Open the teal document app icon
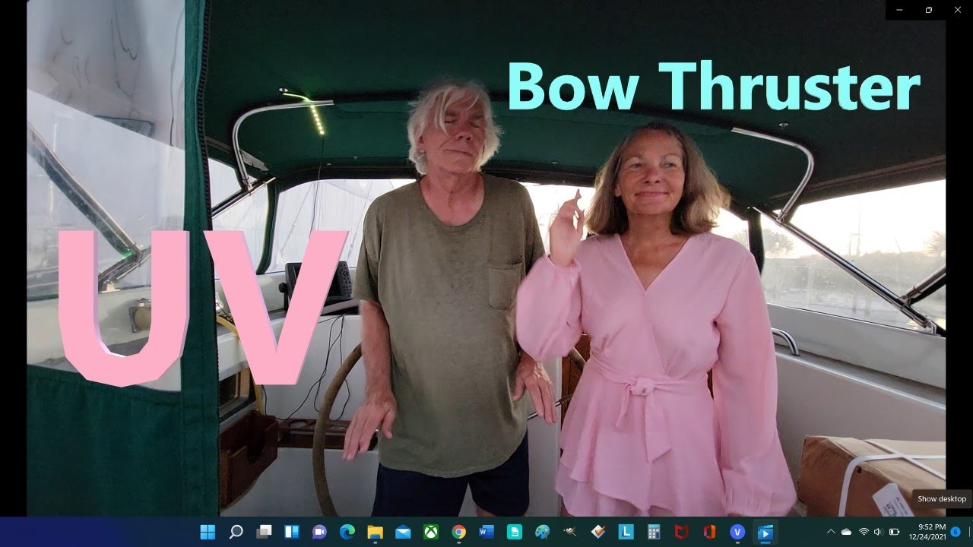Image resolution: width=973 pixels, height=547 pixels. coord(515,532)
